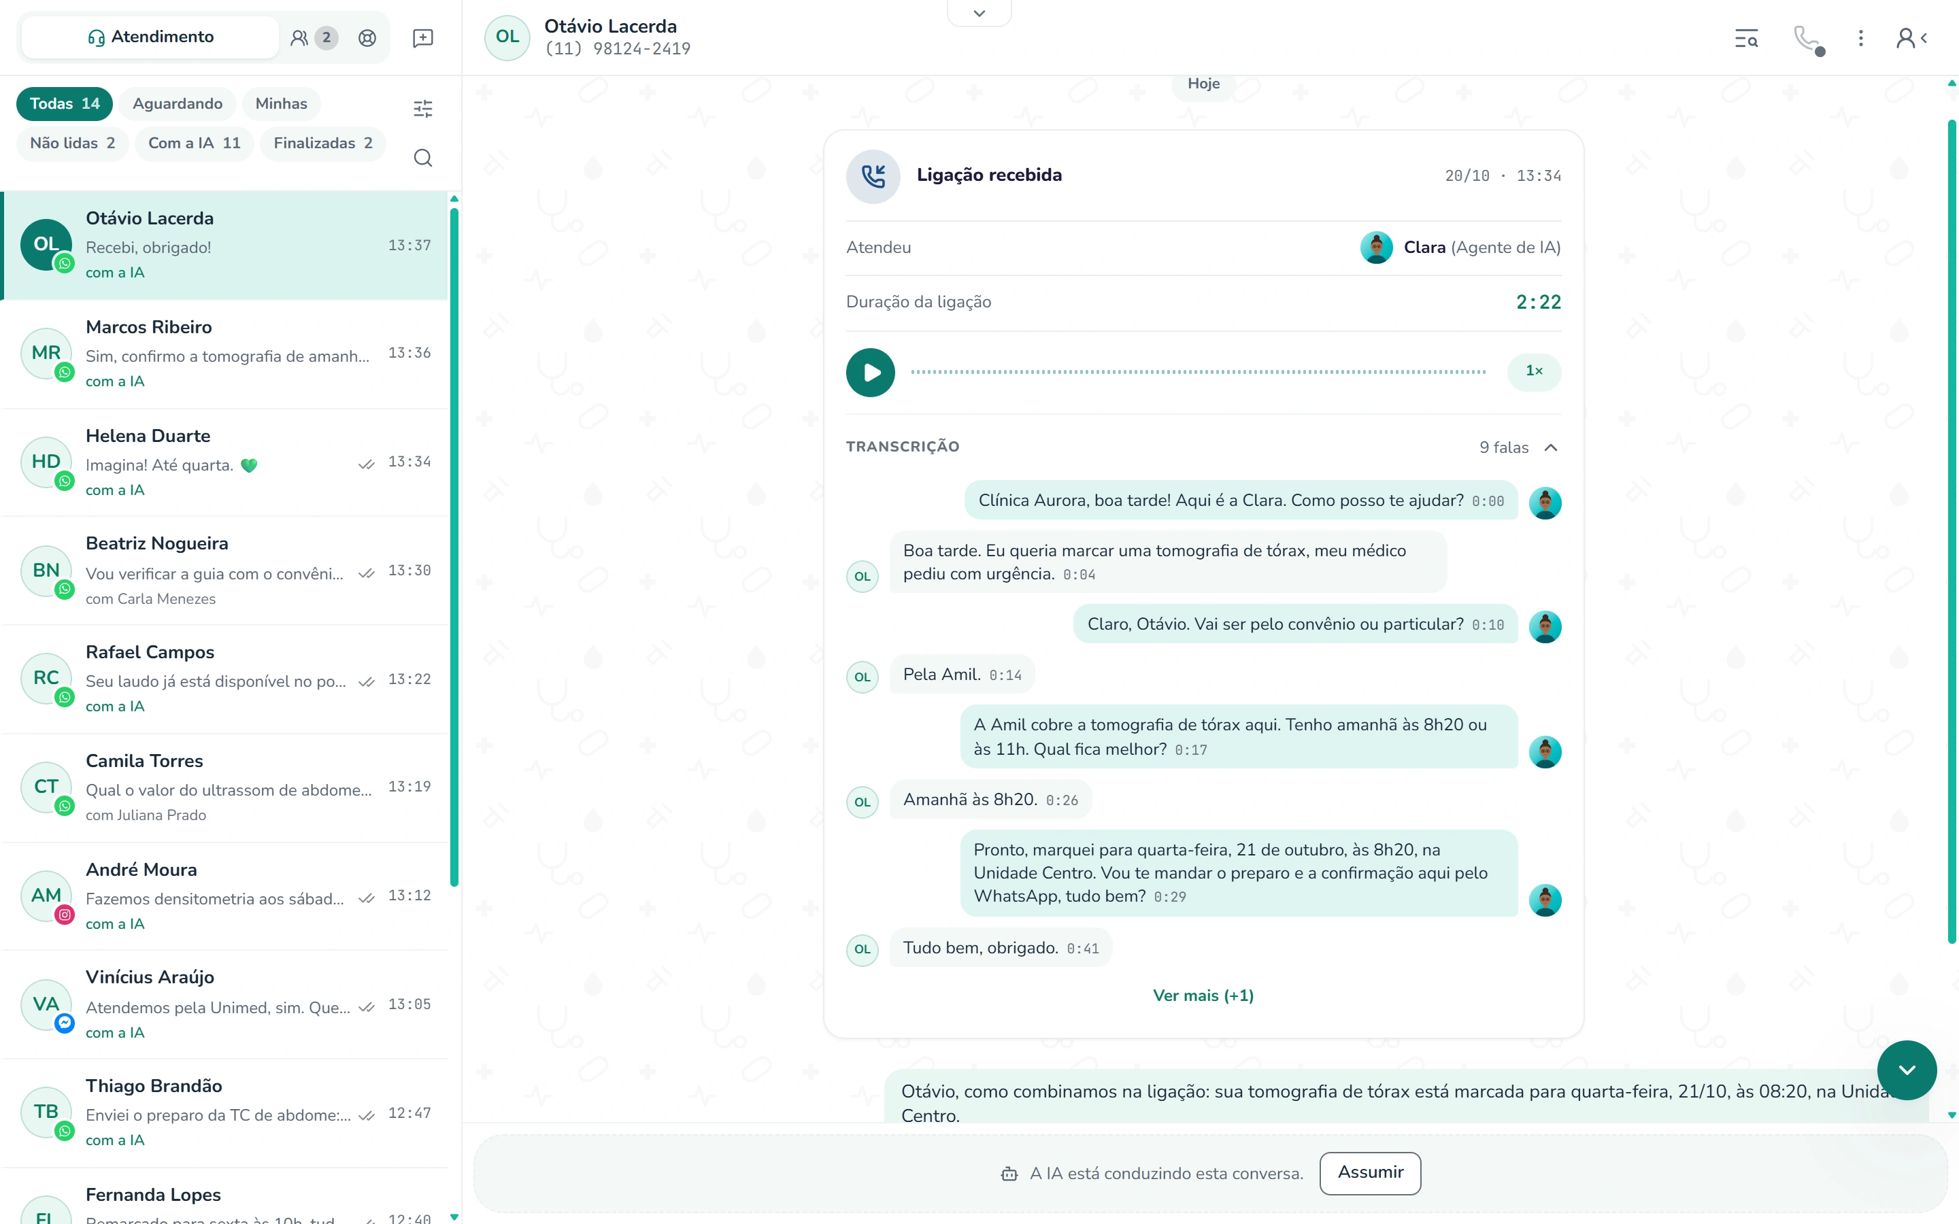Open Rafael Campos conversation
The image size is (1959, 1224).
tap(224, 679)
